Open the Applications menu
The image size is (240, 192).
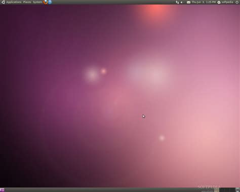14,2
